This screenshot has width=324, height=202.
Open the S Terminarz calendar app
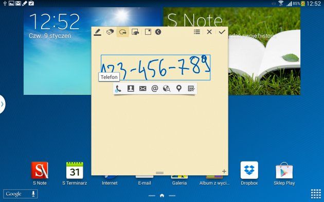75,174
